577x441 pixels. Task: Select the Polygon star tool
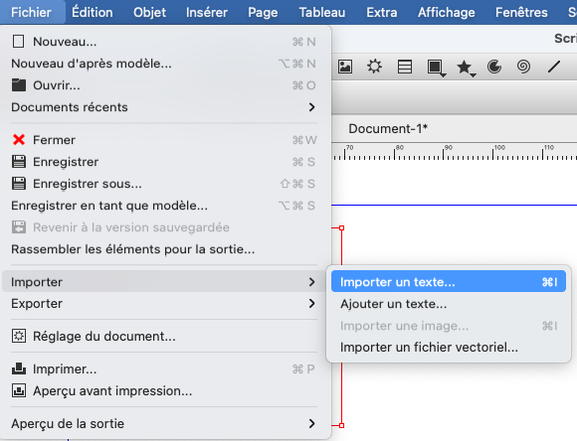464,67
